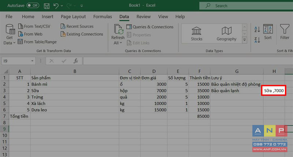Select the 'Số lượng' header cell

click(x=178, y=78)
